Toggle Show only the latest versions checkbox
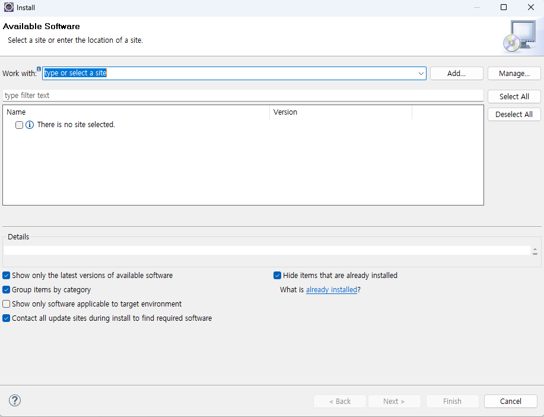This screenshot has height=417, width=544. (x=7, y=276)
